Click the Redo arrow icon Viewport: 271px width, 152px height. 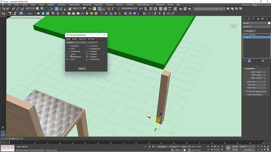[x=8, y=9]
